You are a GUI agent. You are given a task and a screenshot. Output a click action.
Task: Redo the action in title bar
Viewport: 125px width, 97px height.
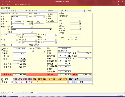click(6, 1)
